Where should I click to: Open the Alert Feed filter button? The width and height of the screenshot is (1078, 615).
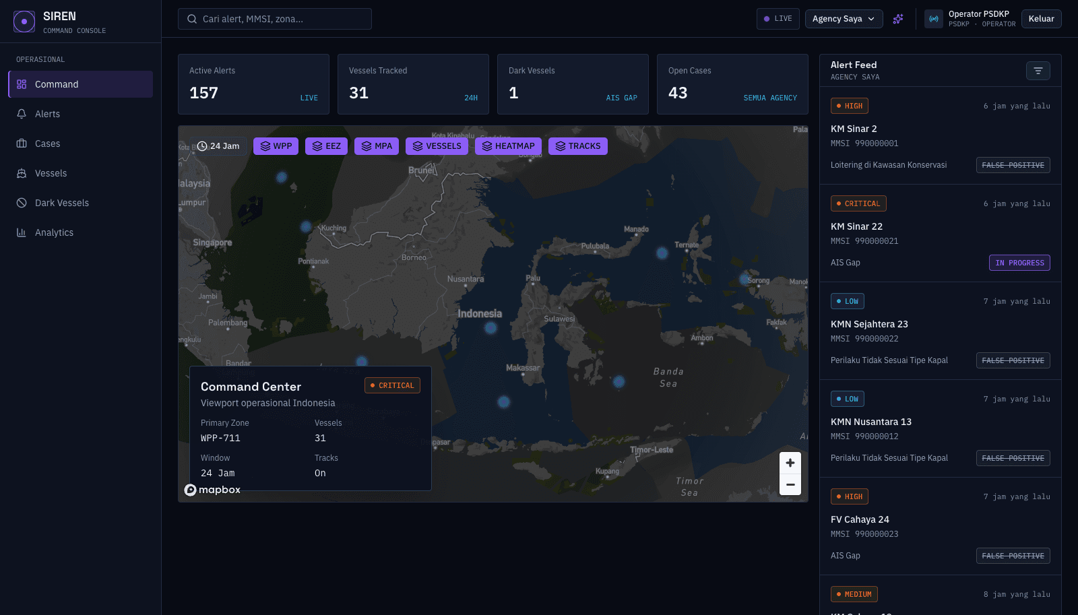(1038, 71)
